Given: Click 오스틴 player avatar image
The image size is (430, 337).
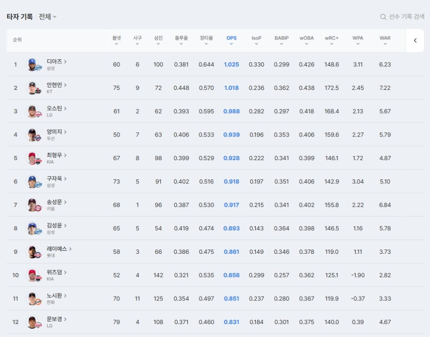Looking at the screenshot, I should (33, 112).
